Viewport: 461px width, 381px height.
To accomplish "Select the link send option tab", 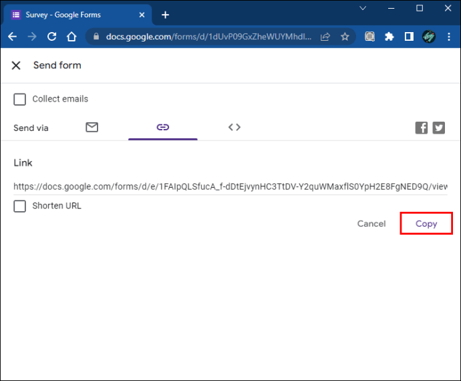I will tap(162, 127).
